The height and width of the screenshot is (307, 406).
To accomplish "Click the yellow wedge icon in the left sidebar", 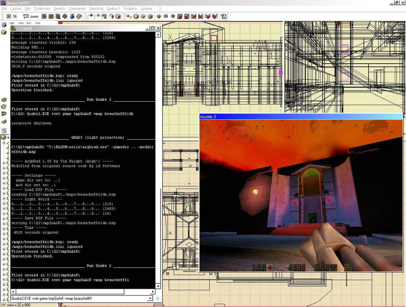I will tap(4, 121).
